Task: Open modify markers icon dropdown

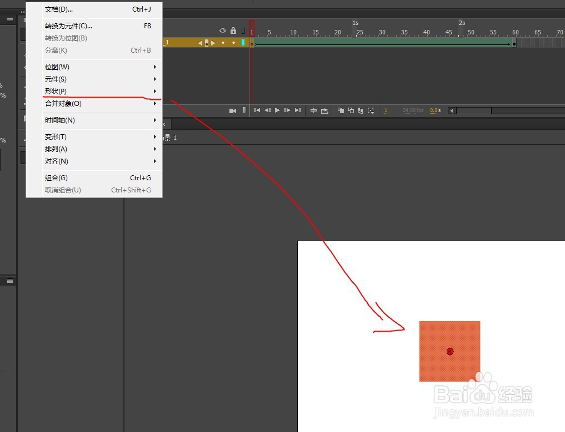Action: click(371, 110)
